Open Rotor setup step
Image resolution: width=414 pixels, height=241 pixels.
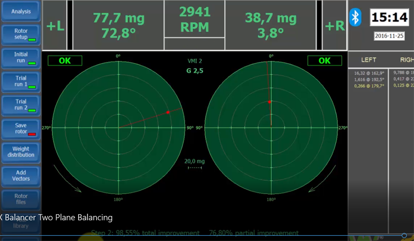[21, 34]
